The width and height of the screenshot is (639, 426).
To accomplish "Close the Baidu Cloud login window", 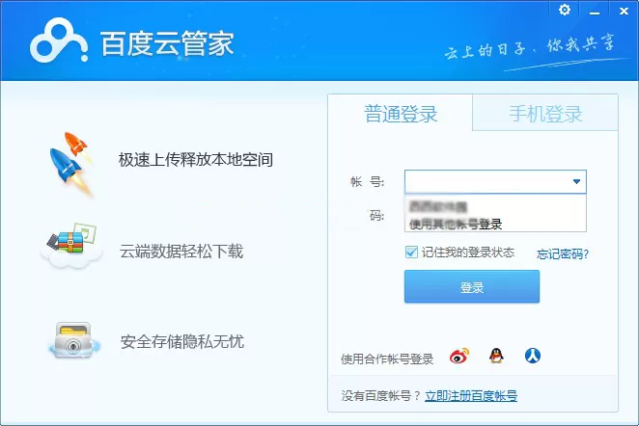I will pos(624,11).
